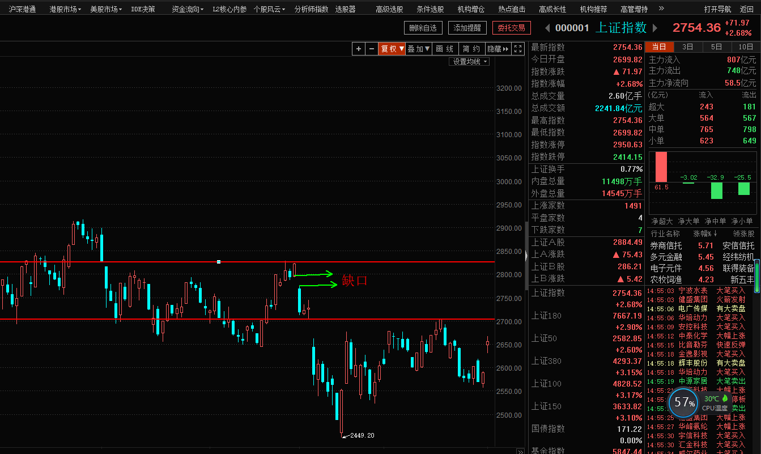Click the 2449.20 low price marker
Image resolution: width=761 pixels, height=454 pixels.
pos(362,435)
